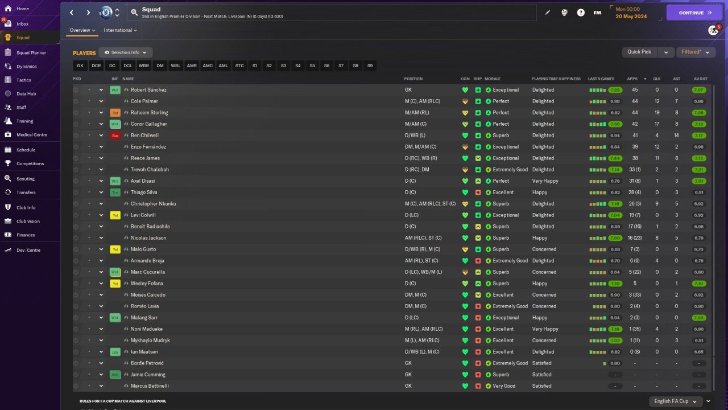This screenshot has height=410, width=728.
Task: Toggle the picked circle for Conor Gallagher
Action: point(76,124)
